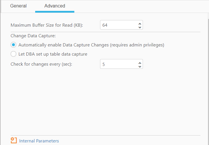Screen dimensions: 209x145
Task: Increase the Maximum Buffer Size value
Action: pos(140,23)
